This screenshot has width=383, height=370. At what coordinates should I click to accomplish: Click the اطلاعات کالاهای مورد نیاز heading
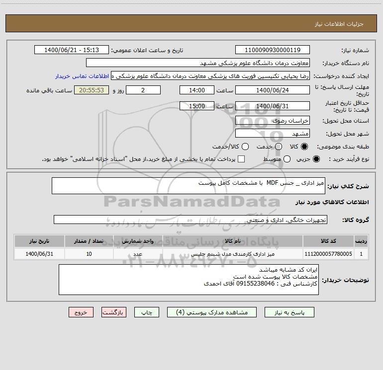pos(332,202)
